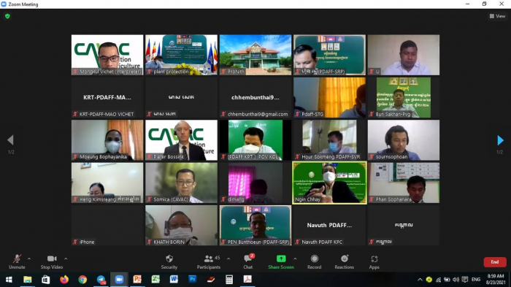Open the Zoom Apps panel
This screenshot has height=287, width=511.
[374, 262]
